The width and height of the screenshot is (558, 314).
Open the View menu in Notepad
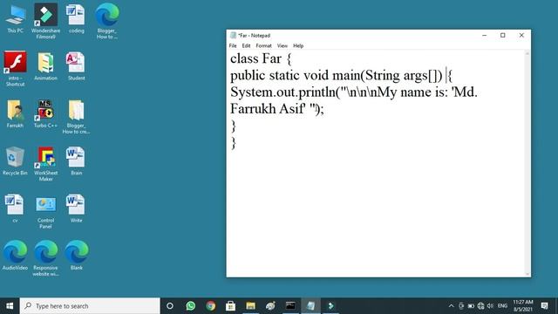[x=282, y=45]
